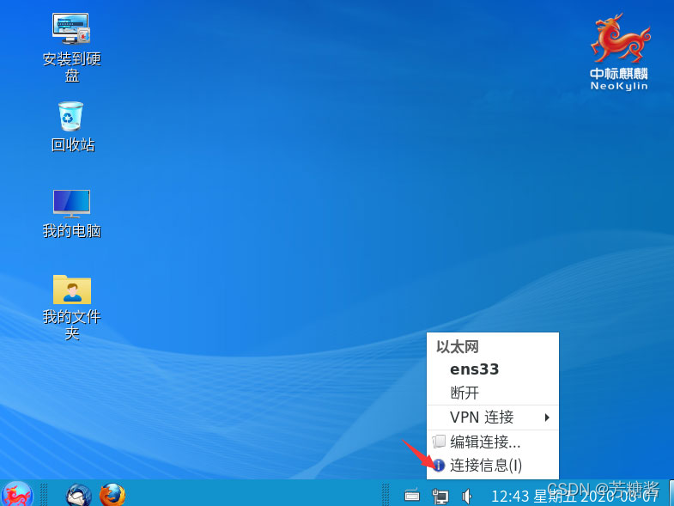Select the 我的电脑 desktop icon
Screen dimensions: 674x506
click(71, 214)
